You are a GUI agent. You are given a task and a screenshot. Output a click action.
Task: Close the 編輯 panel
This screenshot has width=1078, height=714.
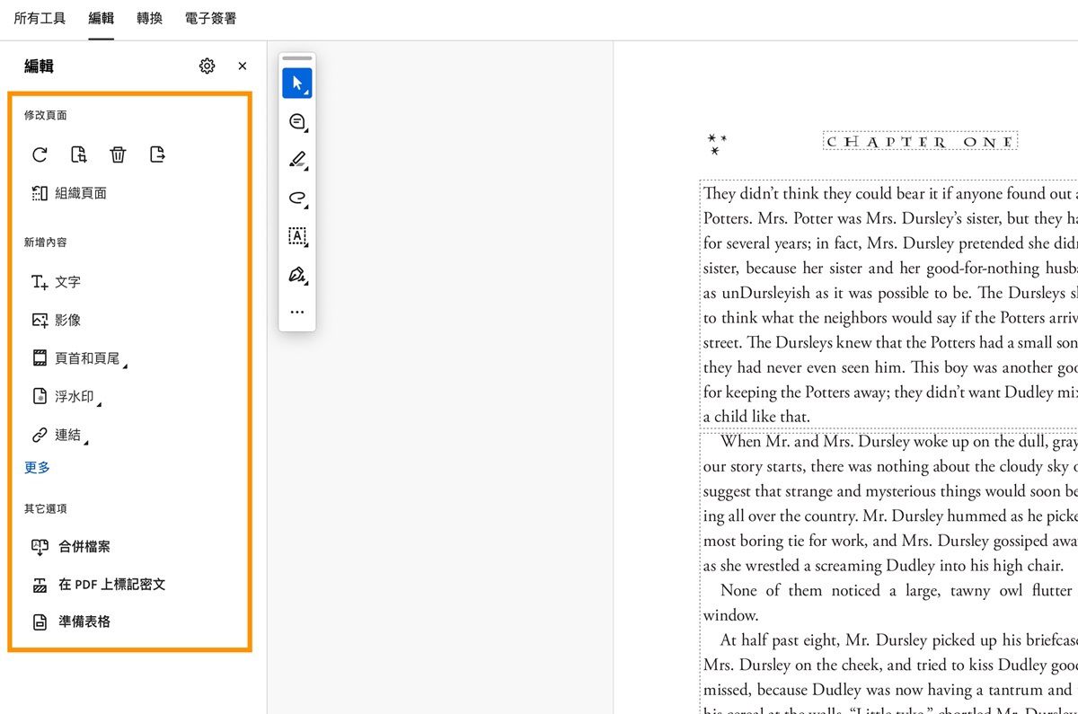pyautogui.click(x=243, y=66)
